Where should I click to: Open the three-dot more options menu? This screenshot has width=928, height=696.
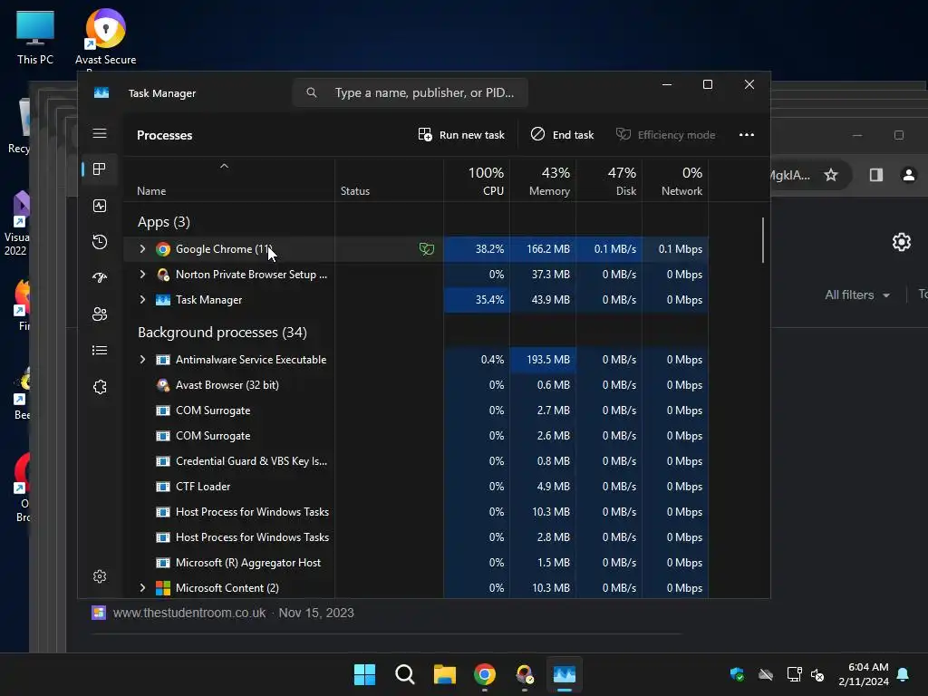click(x=747, y=135)
